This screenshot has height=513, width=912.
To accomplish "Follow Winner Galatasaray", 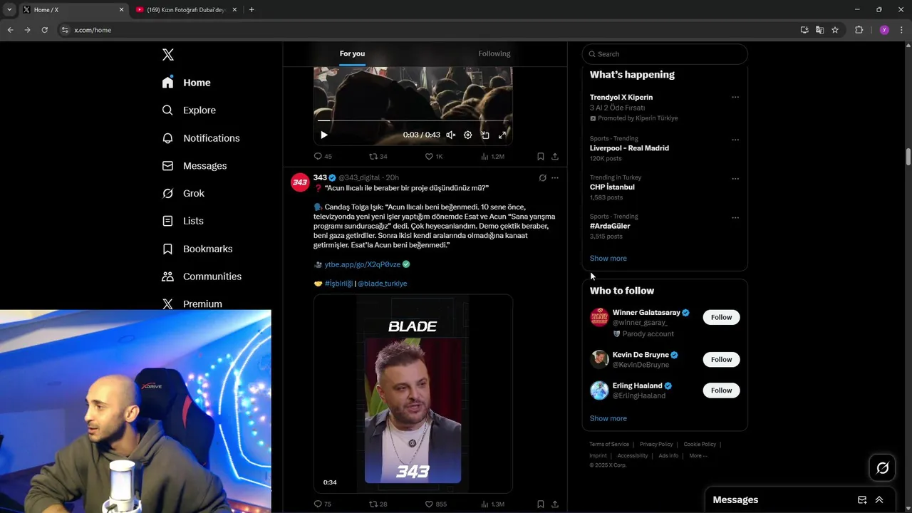I will tap(721, 317).
